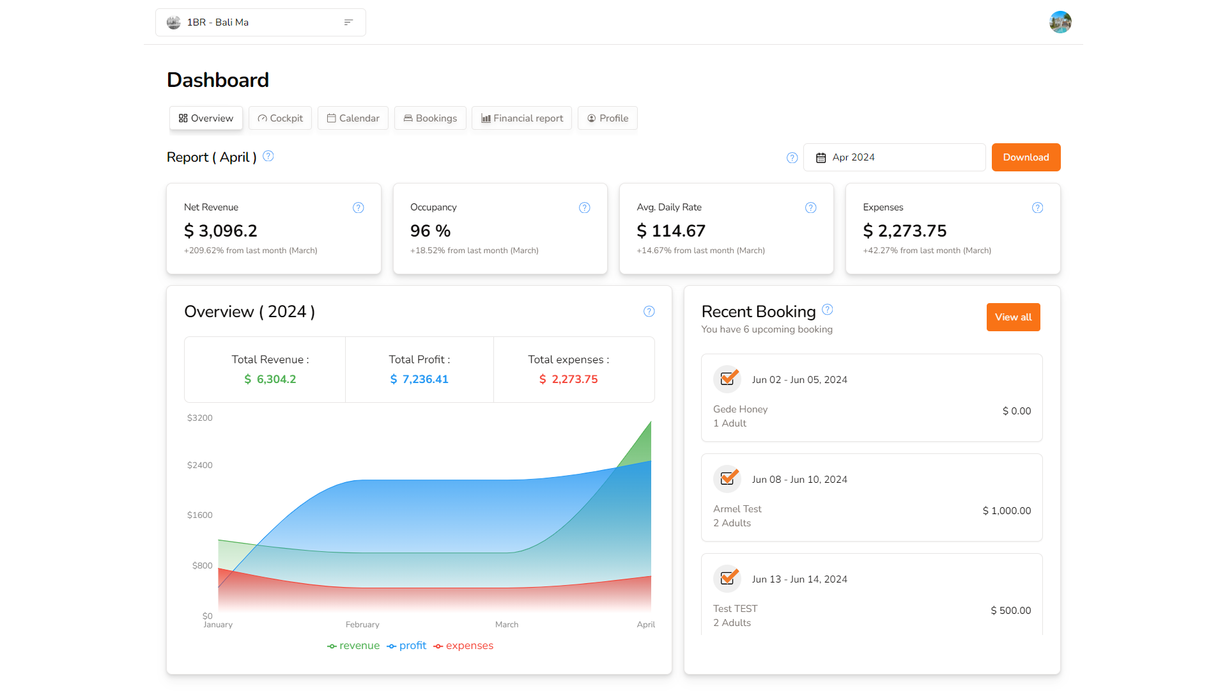Switch to the Cockpit tab
1227x697 pixels.
coord(280,118)
